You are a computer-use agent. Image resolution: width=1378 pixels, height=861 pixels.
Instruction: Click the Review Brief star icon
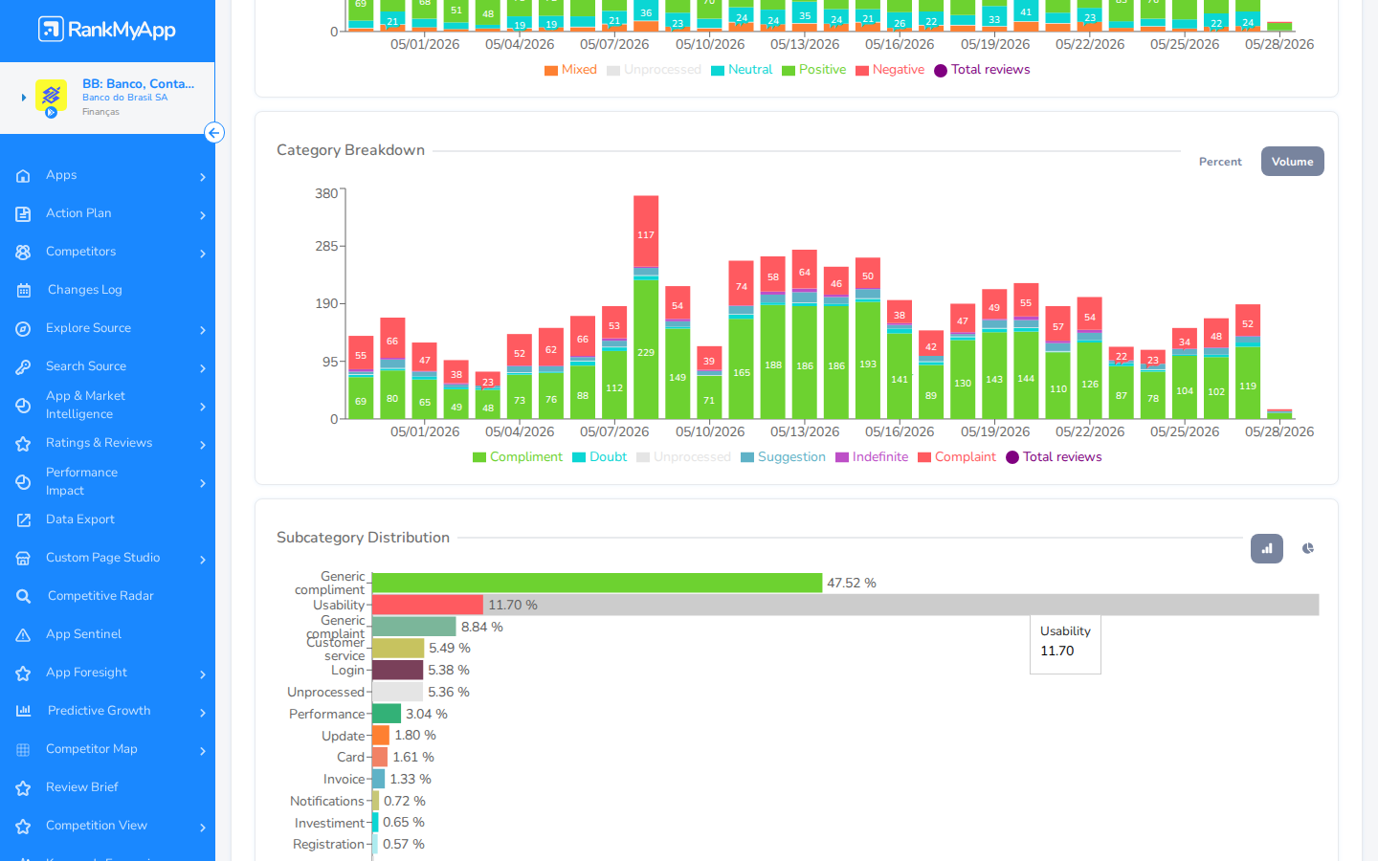(23, 788)
